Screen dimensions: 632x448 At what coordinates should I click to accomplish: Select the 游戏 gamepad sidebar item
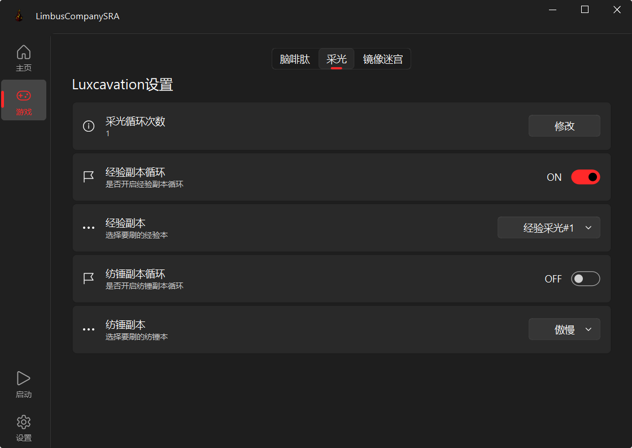click(23, 100)
